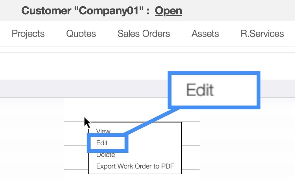The height and width of the screenshot is (188, 295).
Task: Choose Delete from the context menu
Action: coord(106,155)
